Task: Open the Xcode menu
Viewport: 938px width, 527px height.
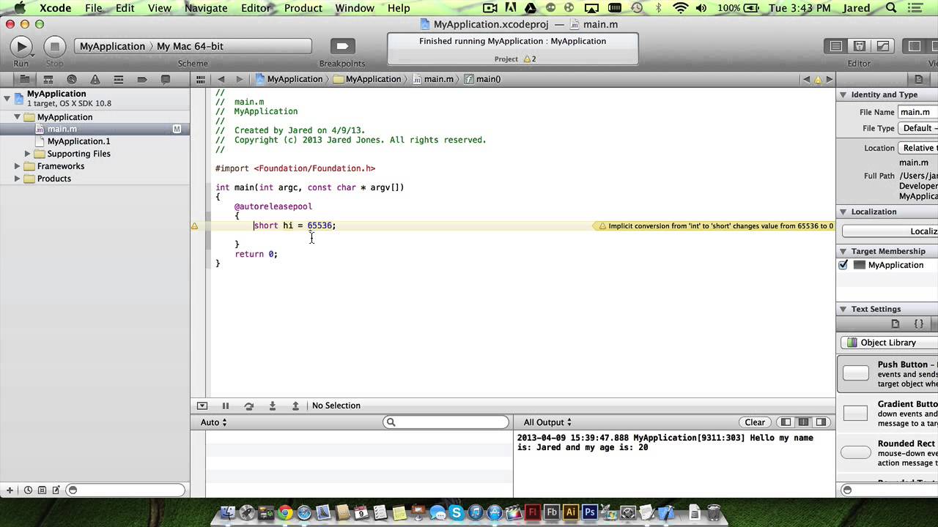Action: pyautogui.click(x=55, y=8)
